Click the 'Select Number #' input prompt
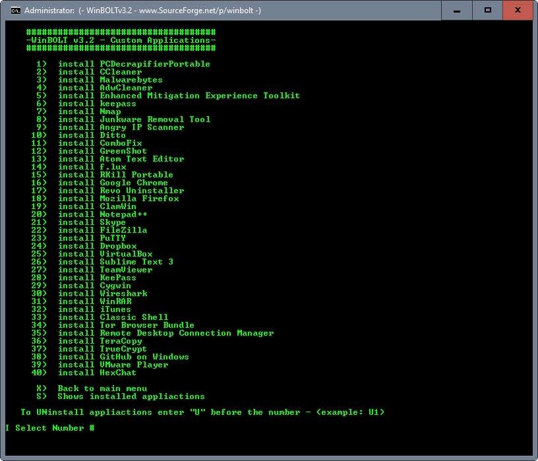The width and height of the screenshot is (538, 461). point(55,428)
